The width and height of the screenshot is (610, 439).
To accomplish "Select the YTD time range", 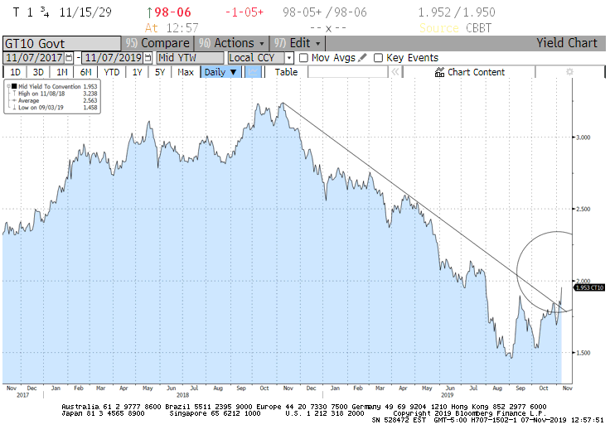I will 111,72.
